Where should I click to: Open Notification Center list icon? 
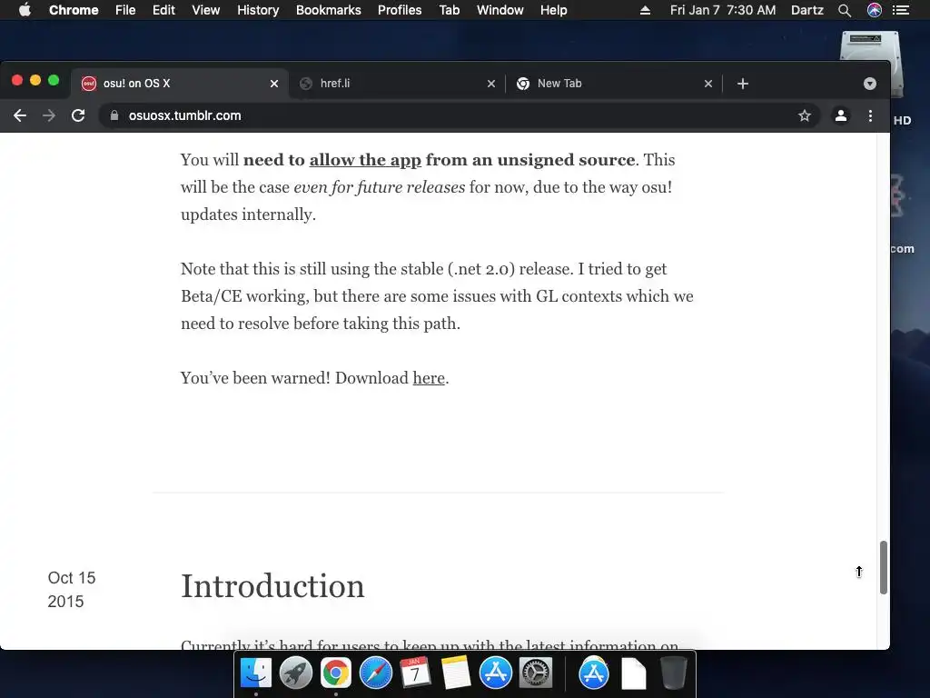[x=901, y=10]
